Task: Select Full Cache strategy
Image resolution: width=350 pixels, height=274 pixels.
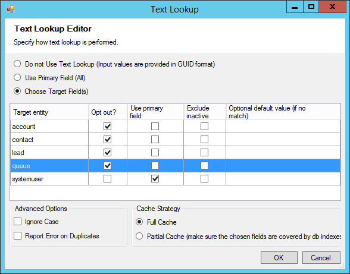Action: 139,222
